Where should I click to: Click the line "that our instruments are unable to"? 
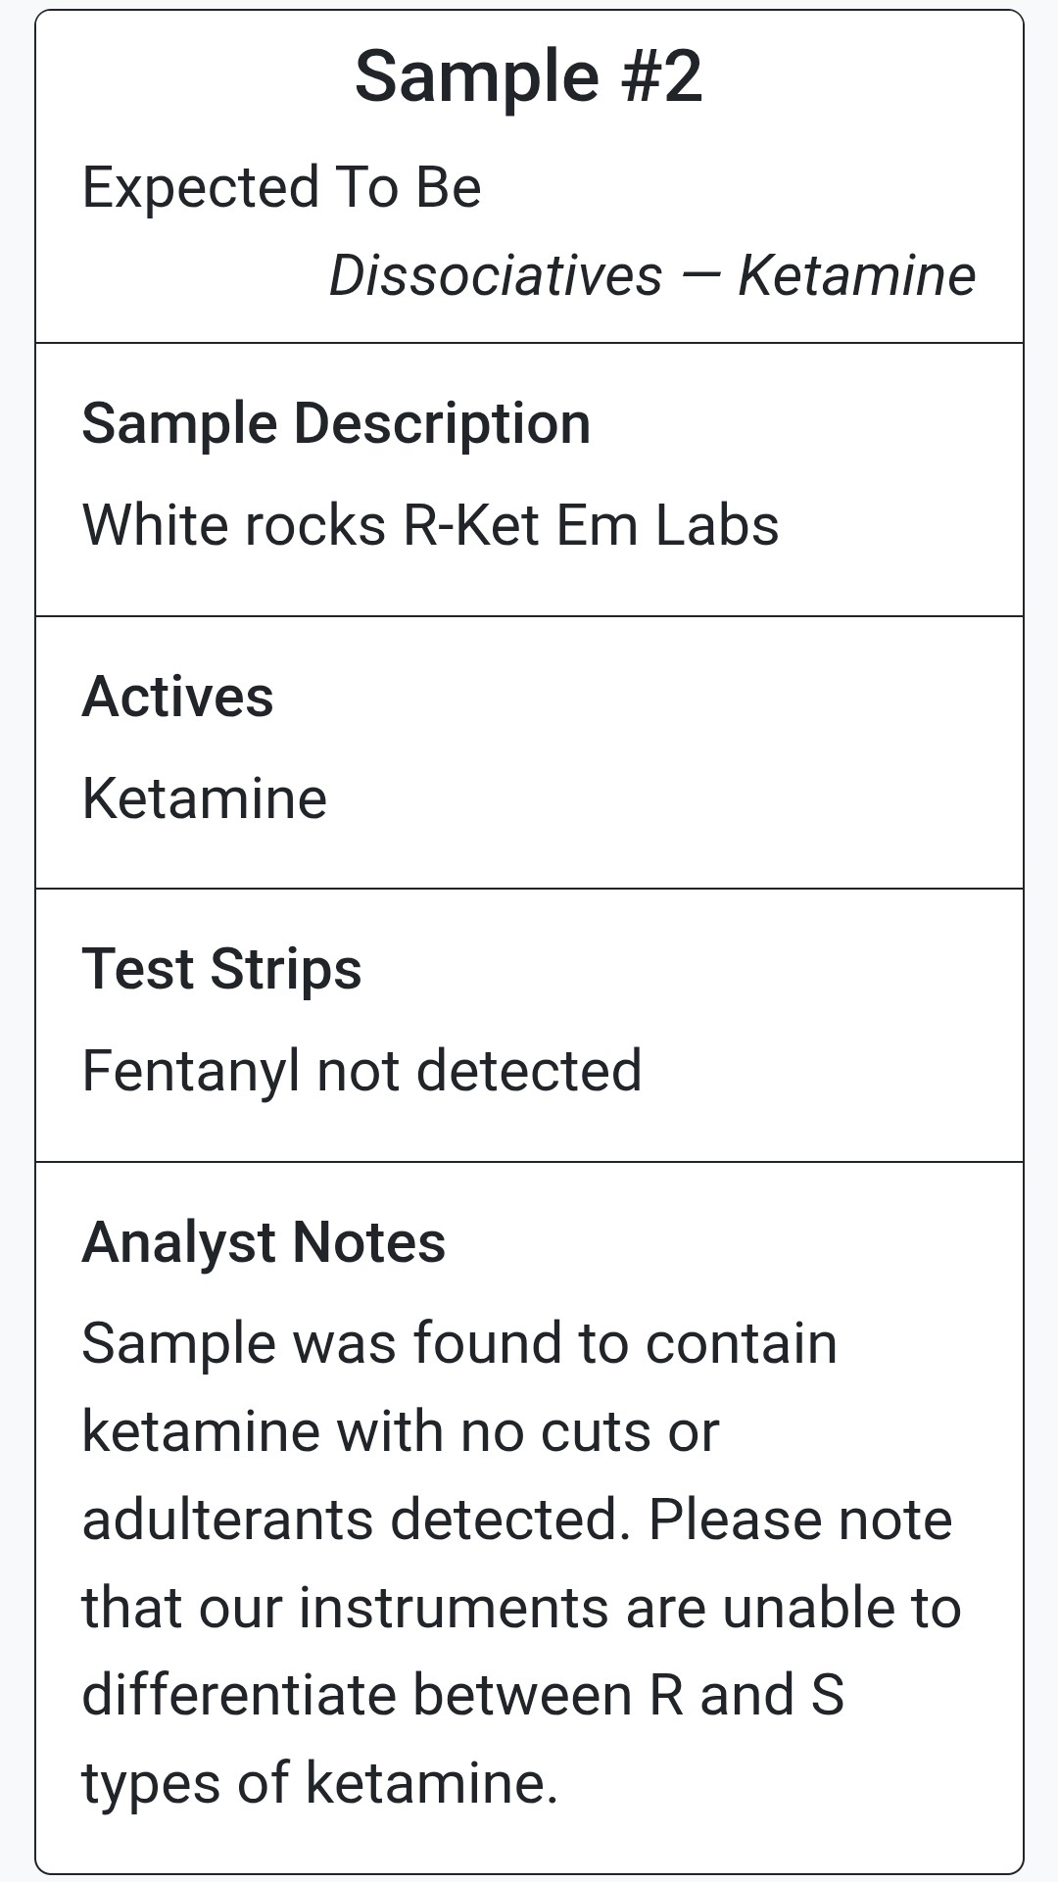[521, 1608]
